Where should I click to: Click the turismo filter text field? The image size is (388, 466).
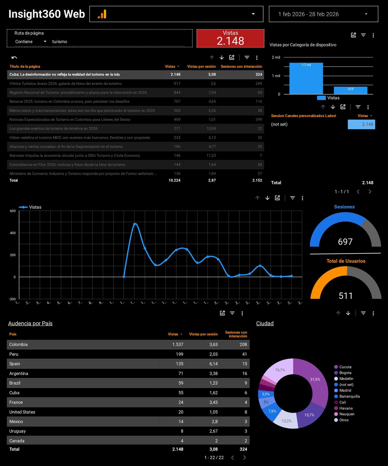point(120,42)
